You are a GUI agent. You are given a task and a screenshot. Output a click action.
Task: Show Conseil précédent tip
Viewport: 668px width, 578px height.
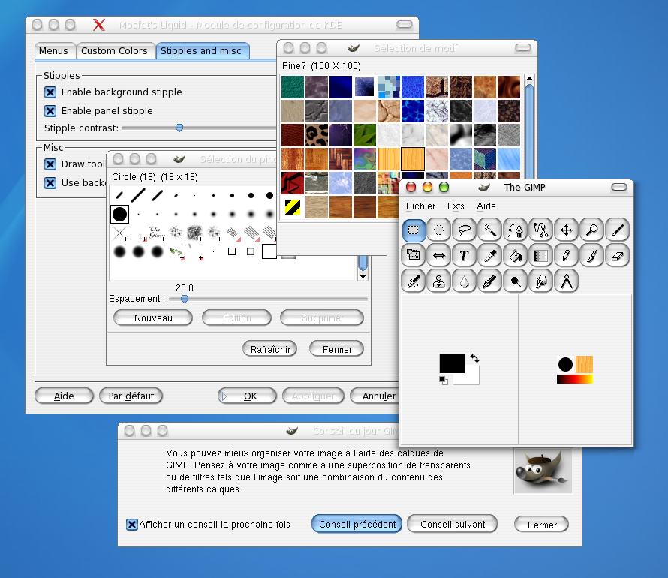pos(357,524)
